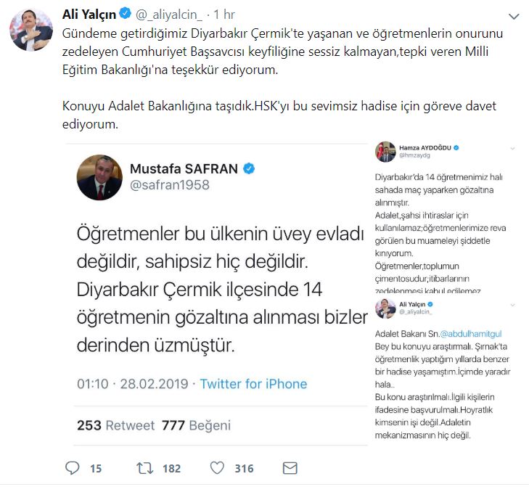The image size is (529, 487).
Task: Click Mustafa SAFRAN's verified checkmark badge
Action: [249, 168]
